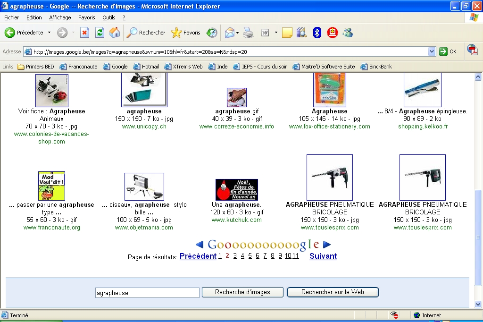Screen dimensions: 483x322
Task: Click the vertical scrollbar down arrow
Action: point(478,305)
